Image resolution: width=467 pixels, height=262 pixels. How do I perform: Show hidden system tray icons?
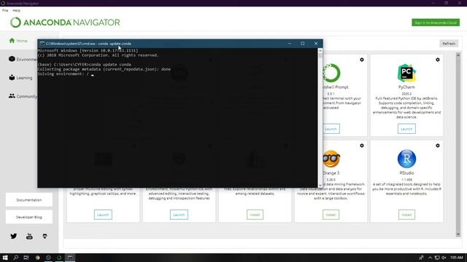pyautogui.click(x=430, y=258)
